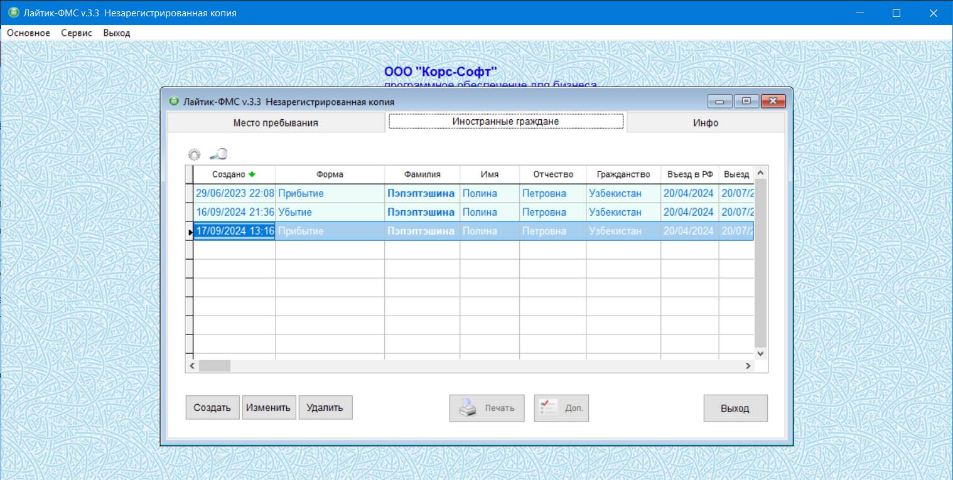Viewport: 953px width, 480px height.
Task: Open the Инфо tab
Action: pos(705,123)
